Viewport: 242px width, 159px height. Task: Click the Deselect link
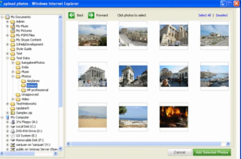[222, 15]
